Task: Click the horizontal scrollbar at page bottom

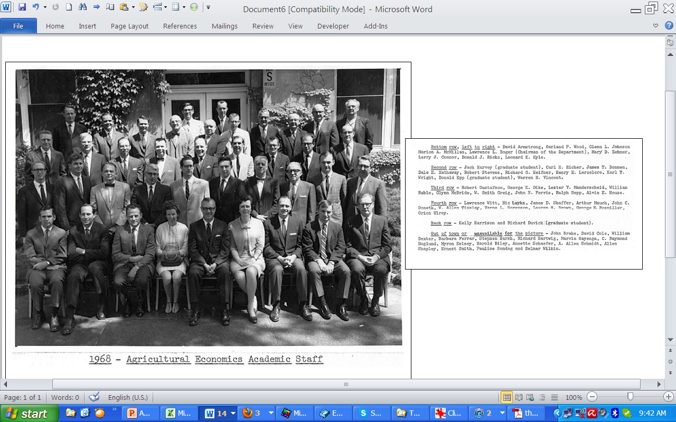Action: pyautogui.click(x=346, y=384)
